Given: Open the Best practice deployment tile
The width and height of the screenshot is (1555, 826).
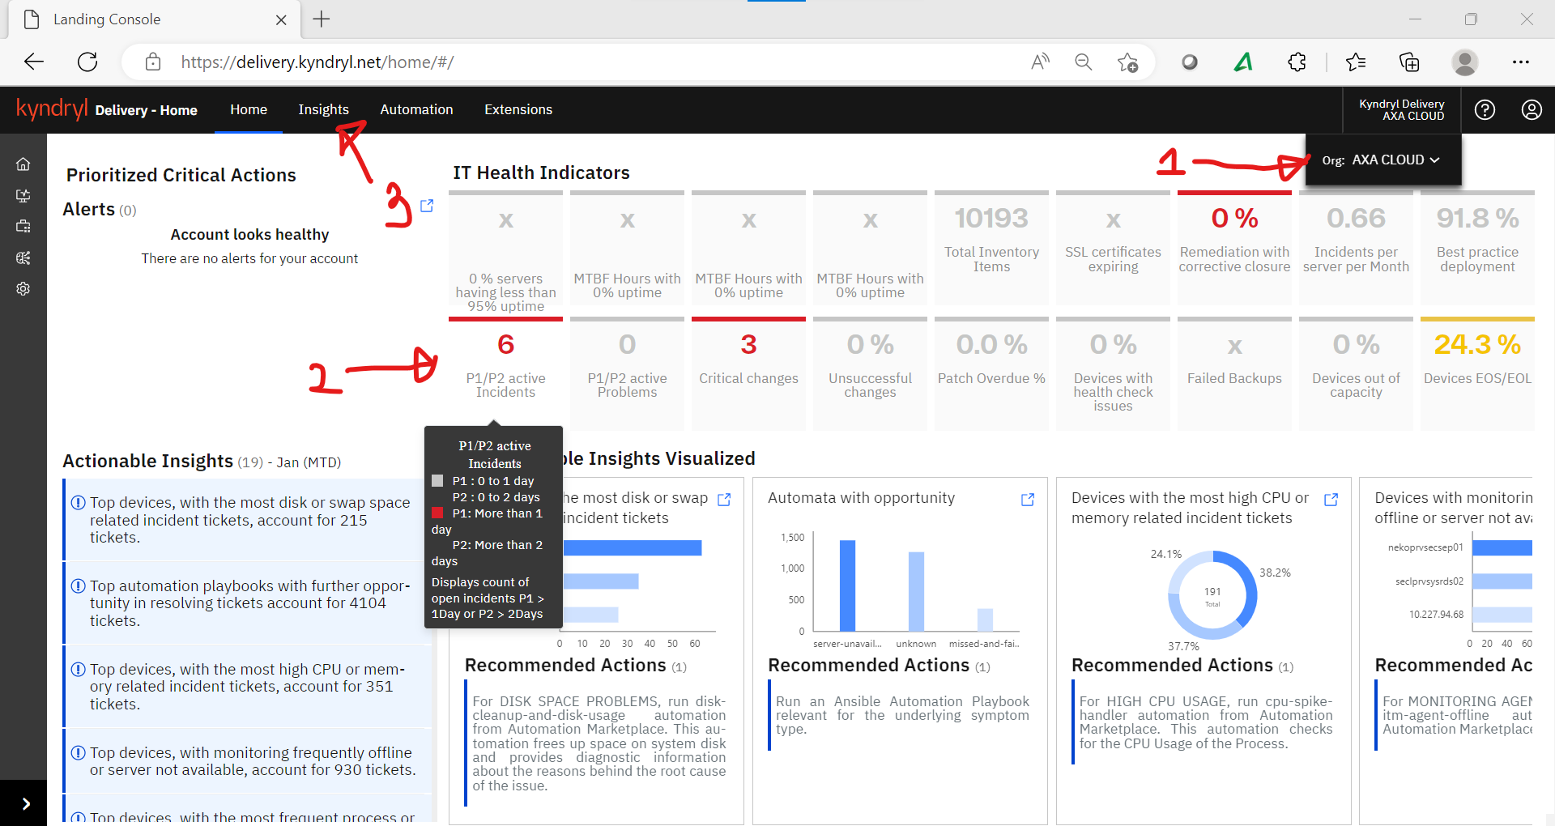Looking at the screenshot, I should tap(1477, 248).
